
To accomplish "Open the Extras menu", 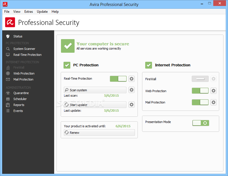I will pos(29,12).
